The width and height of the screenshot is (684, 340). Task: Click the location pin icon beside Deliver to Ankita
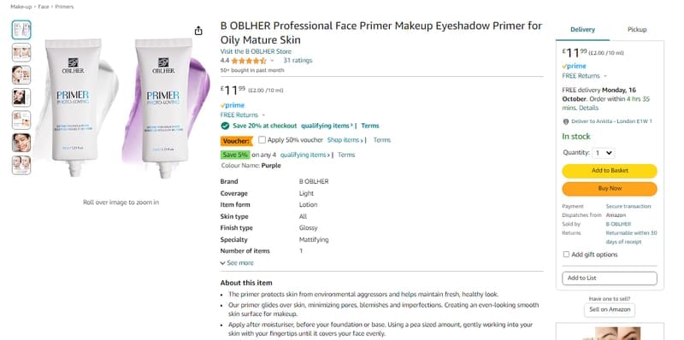coord(566,121)
